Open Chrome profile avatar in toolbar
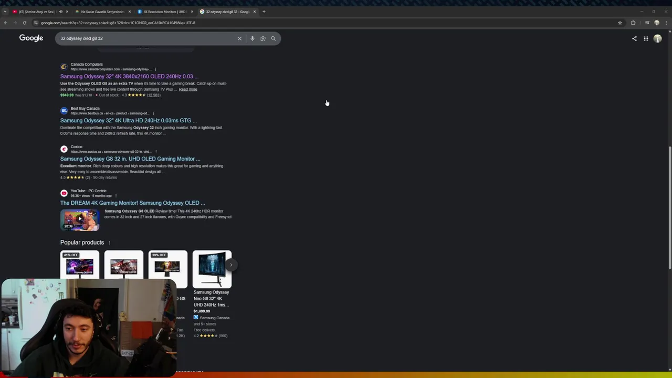 (x=656, y=23)
